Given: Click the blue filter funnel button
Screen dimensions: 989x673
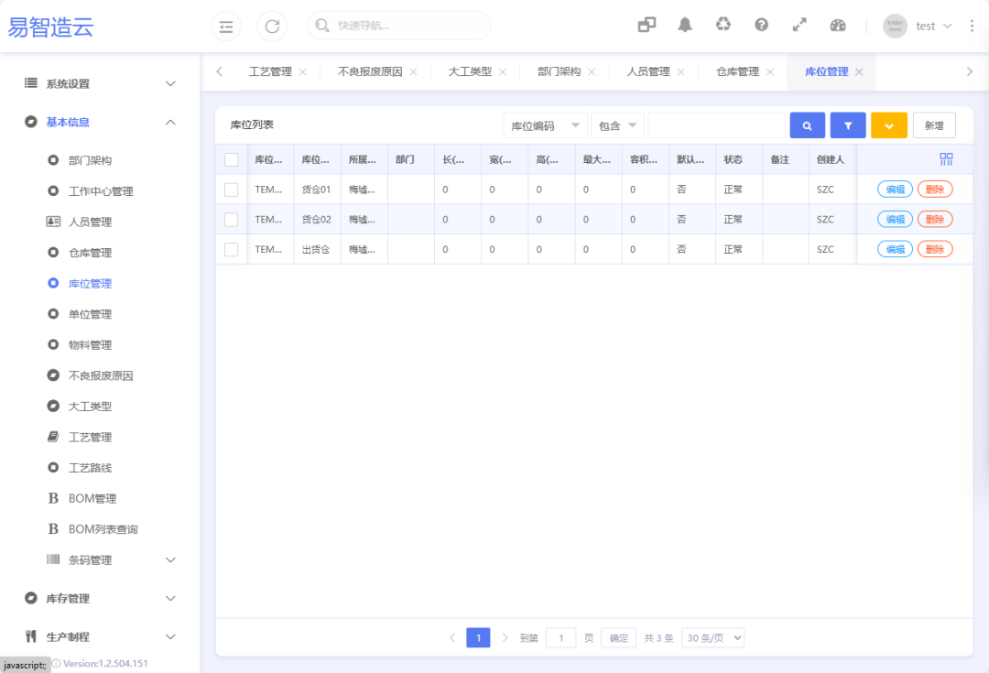Looking at the screenshot, I should click(848, 125).
